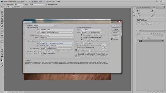Open the 'Настройки' Заказная dropdown
The height and width of the screenshot is (93, 166).
click(44, 25)
